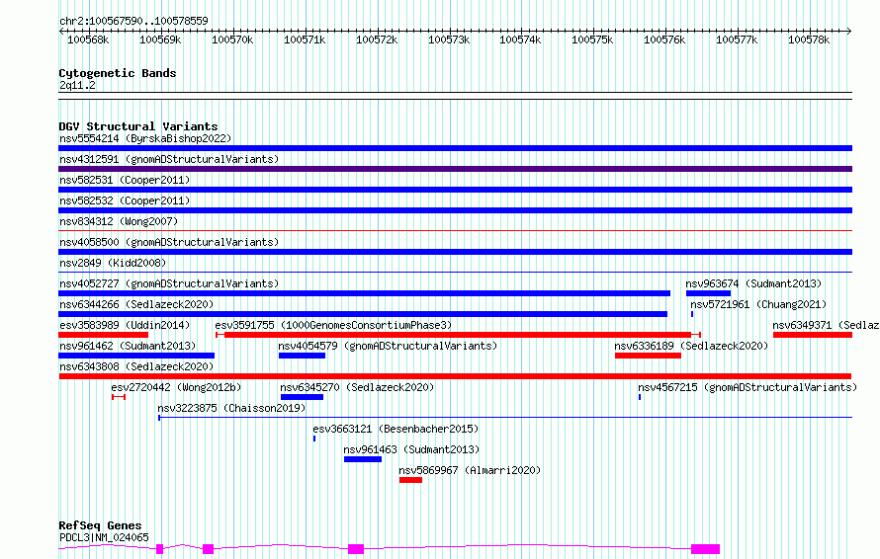Click the chr2:100567590..100578559 position label

pyautogui.click(x=133, y=21)
